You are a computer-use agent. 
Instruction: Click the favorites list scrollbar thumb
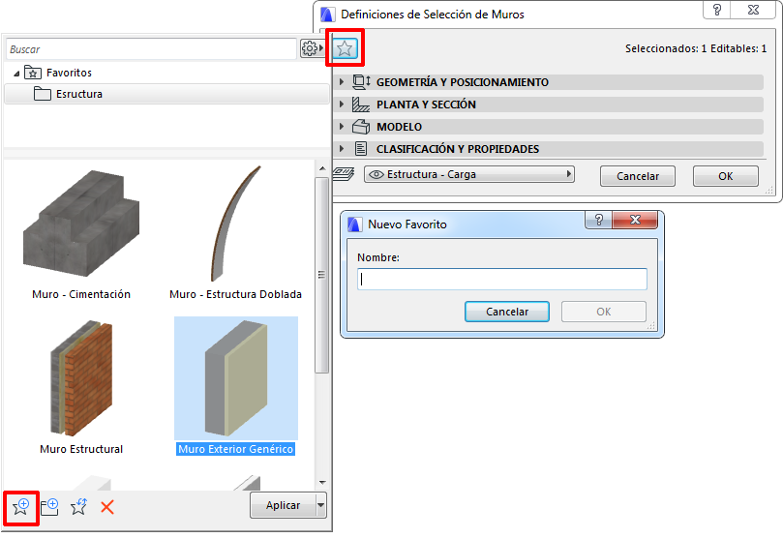pos(322,275)
